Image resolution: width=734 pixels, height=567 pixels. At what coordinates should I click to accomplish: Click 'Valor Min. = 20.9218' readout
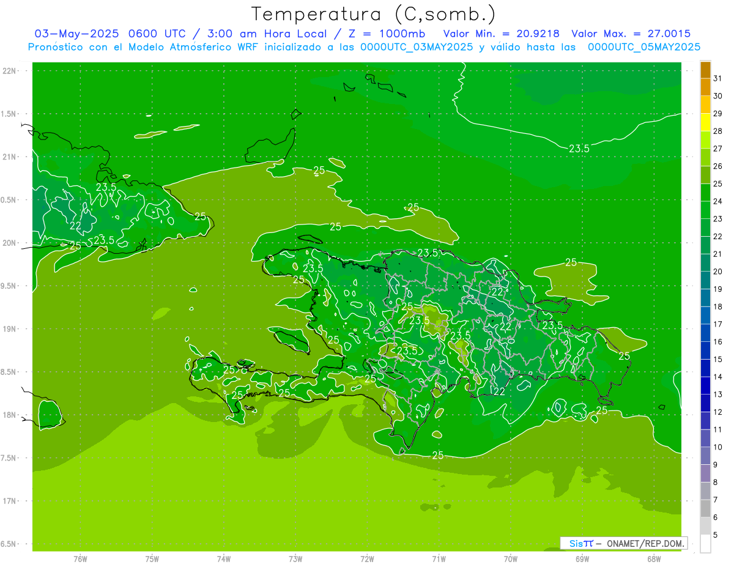503,34
